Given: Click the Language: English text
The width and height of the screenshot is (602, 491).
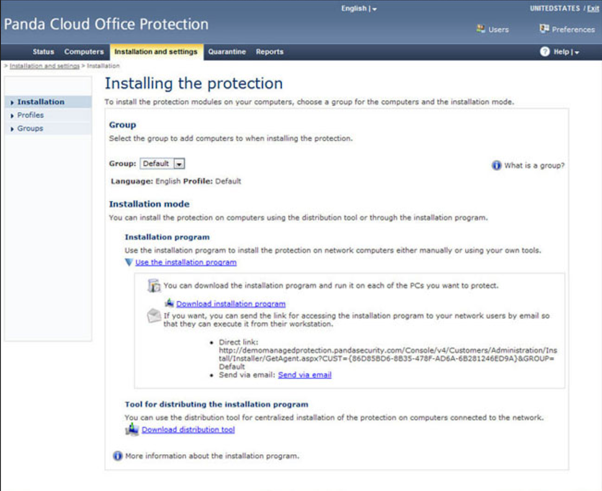Looking at the screenshot, I should pyautogui.click(x=145, y=181).
